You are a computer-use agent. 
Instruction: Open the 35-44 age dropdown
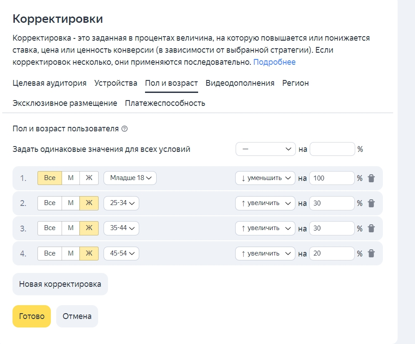click(x=121, y=228)
